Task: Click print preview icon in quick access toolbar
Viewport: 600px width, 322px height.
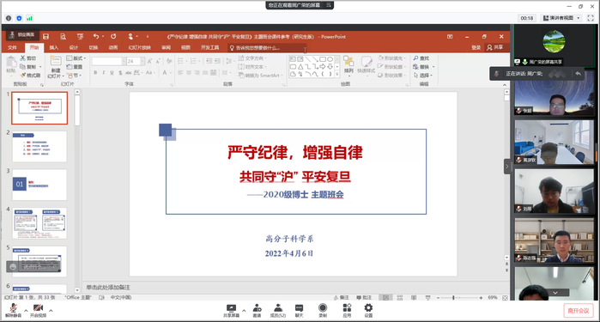Action: 64,36
